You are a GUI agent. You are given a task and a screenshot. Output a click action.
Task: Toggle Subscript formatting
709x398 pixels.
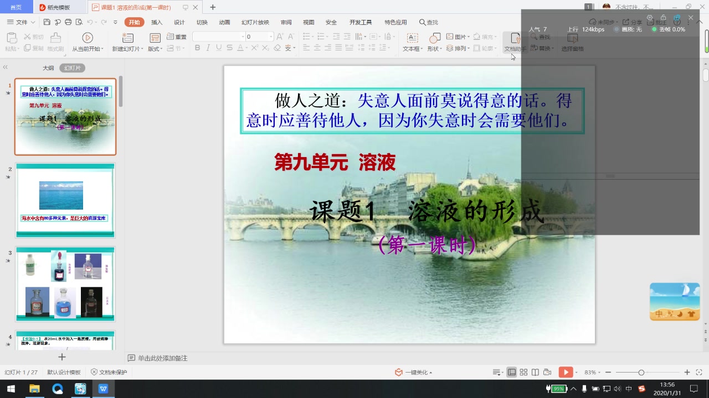(265, 48)
